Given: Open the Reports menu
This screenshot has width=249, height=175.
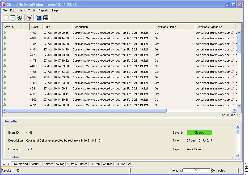Looking at the screenshot, I should click(44, 10).
